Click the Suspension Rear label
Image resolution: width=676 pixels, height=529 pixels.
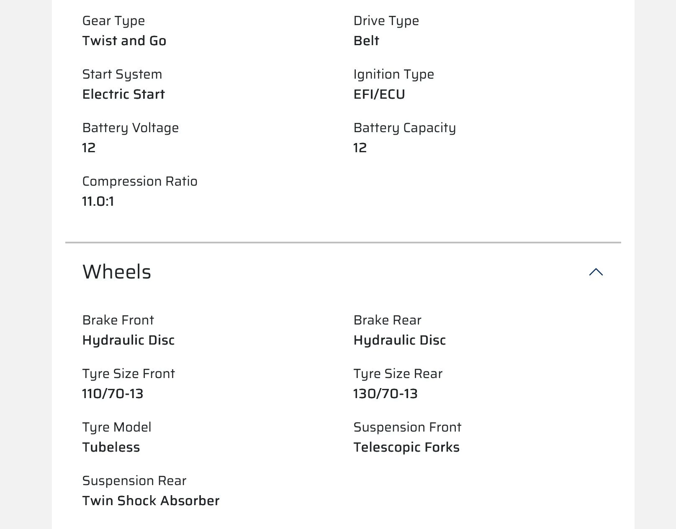134,481
